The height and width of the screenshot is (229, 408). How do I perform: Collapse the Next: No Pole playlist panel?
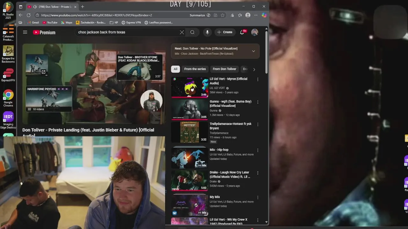[253, 51]
